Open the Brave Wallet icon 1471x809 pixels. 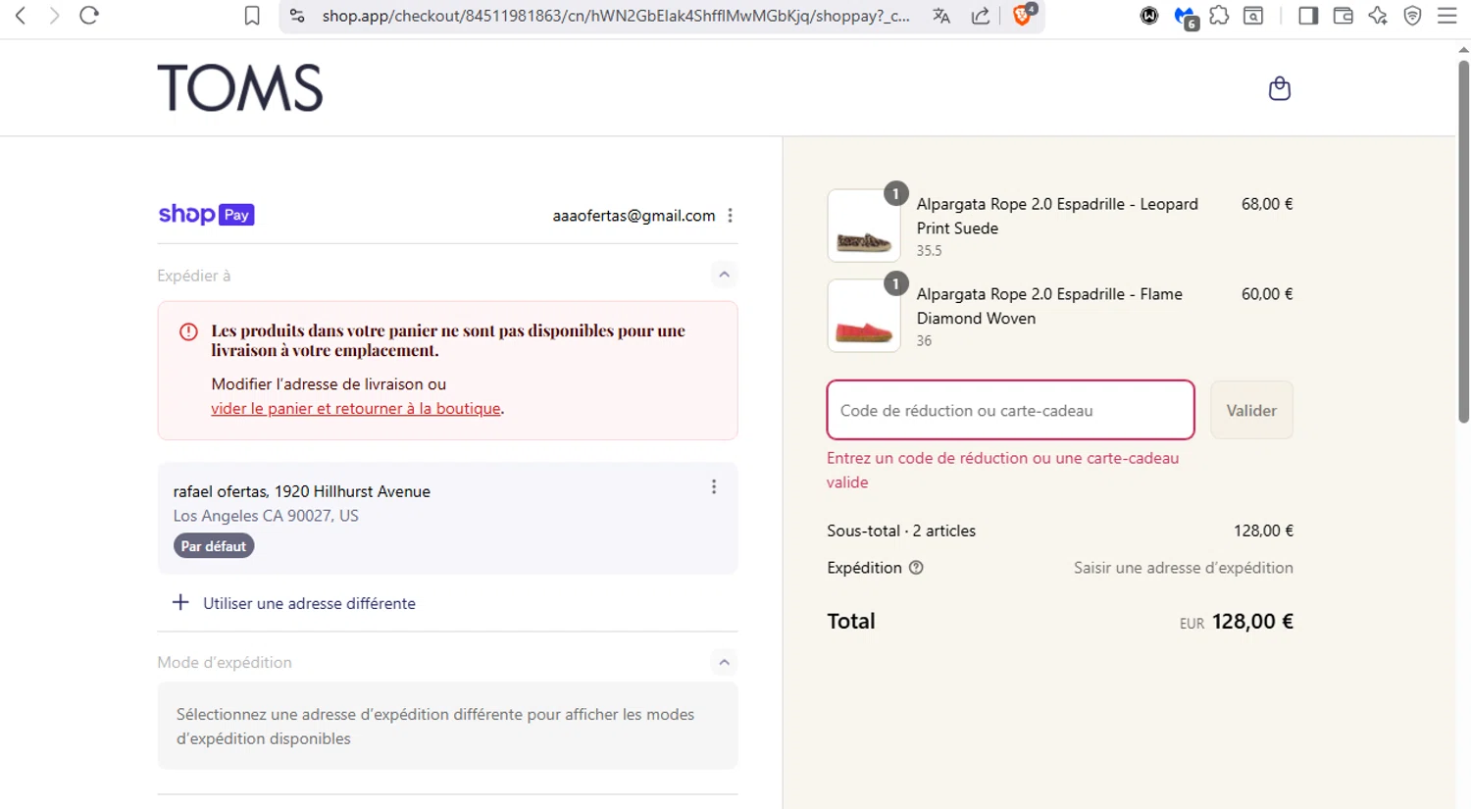point(1344,16)
